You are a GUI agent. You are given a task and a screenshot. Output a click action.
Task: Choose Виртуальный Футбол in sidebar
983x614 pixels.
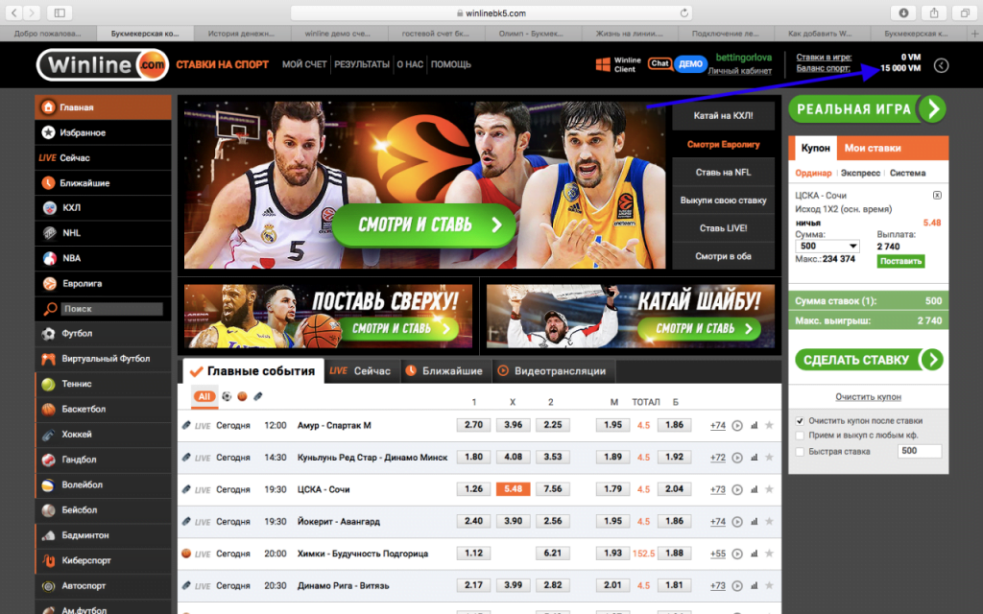click(x=103, y=359)
